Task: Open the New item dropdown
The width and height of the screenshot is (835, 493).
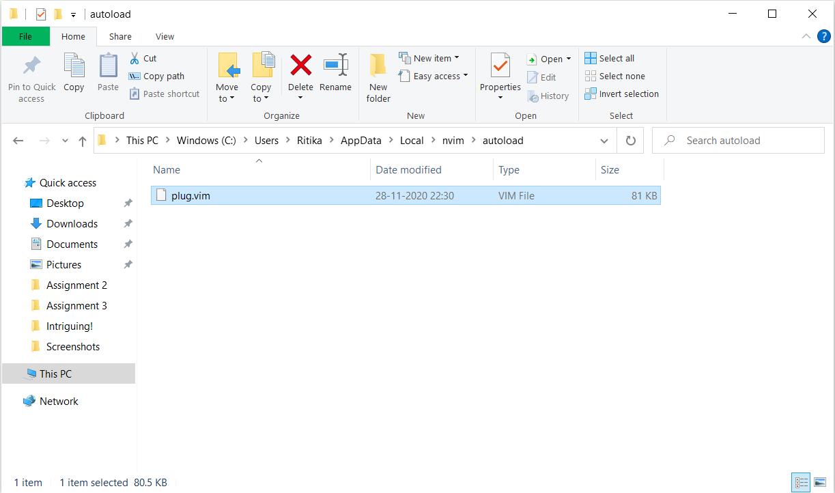Action: point(429,58)
